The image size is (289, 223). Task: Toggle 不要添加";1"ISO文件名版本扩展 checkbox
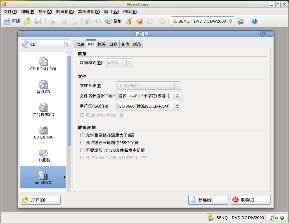point(82,150)
